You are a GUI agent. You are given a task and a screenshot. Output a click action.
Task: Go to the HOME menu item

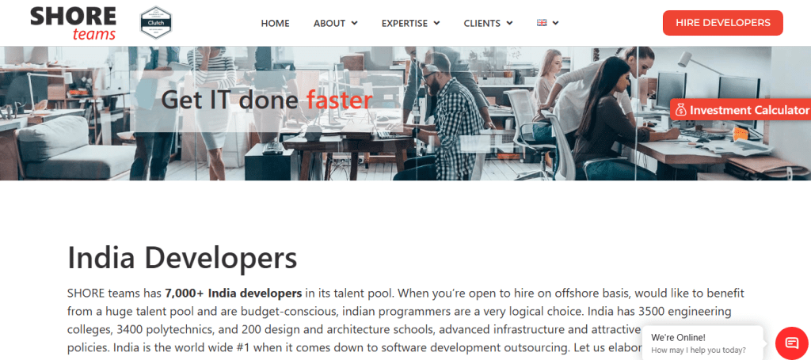275,23
